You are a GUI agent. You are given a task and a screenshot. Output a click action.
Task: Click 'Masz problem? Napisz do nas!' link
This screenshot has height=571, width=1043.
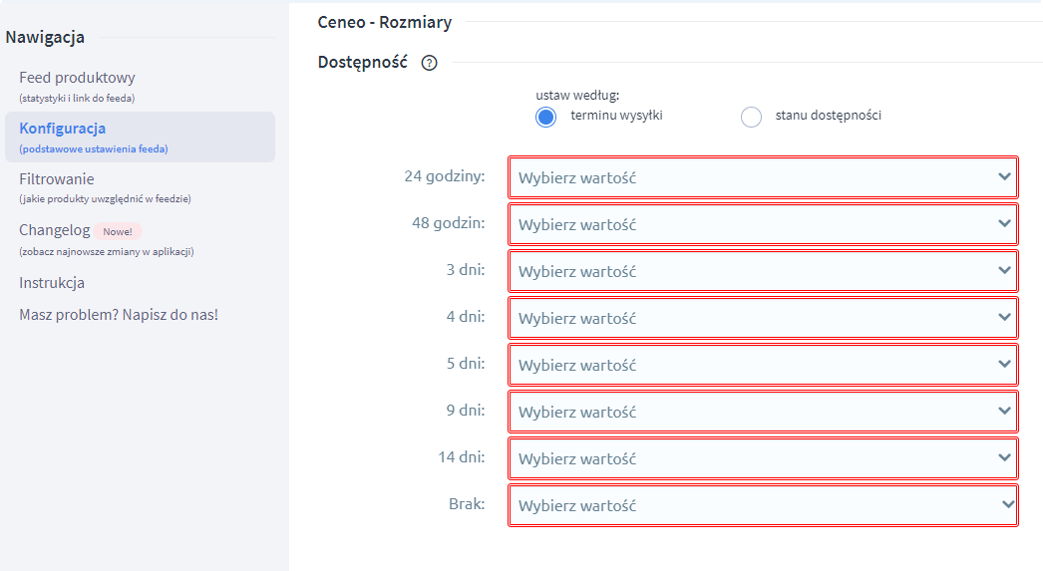pos(119,315)
